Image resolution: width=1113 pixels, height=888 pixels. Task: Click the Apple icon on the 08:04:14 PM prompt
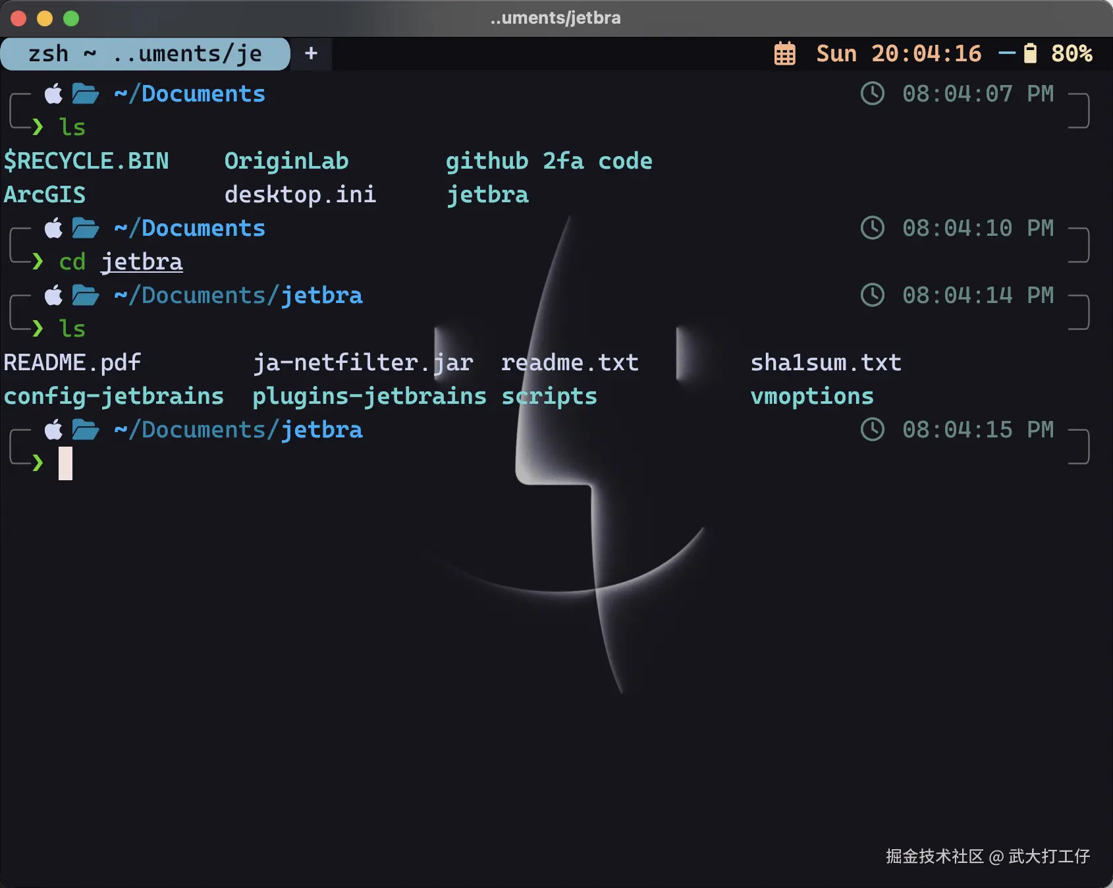pos(53,295)
